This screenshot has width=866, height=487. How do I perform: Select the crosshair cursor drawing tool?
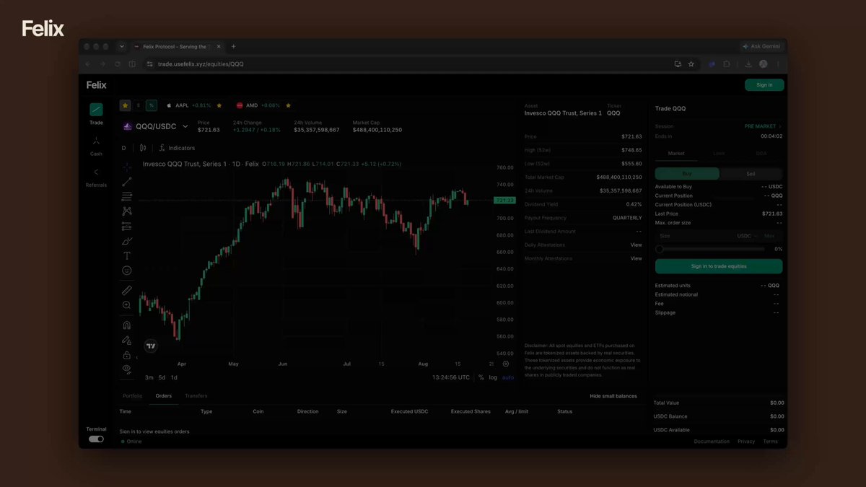tap(127, 167)
